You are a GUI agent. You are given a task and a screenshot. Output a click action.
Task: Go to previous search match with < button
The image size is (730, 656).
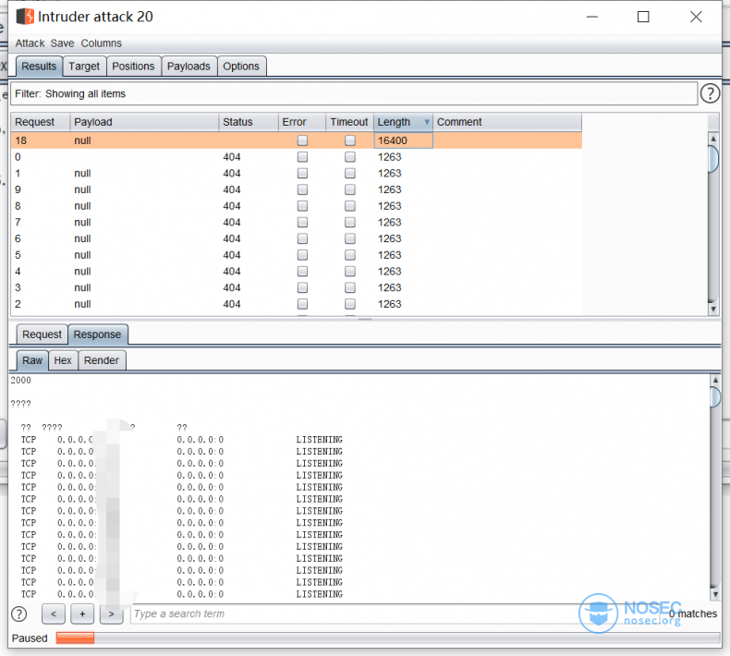coord(53,614)
